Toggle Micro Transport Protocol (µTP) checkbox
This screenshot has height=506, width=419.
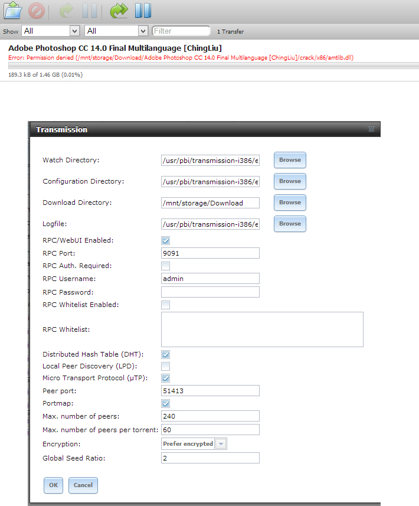click(165, 378)
